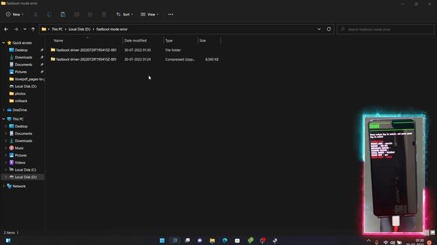Open the ilovepdf_pages folder in sidebar
The width and height of the screenshot is (437, 245).
(x=27, y=79)
